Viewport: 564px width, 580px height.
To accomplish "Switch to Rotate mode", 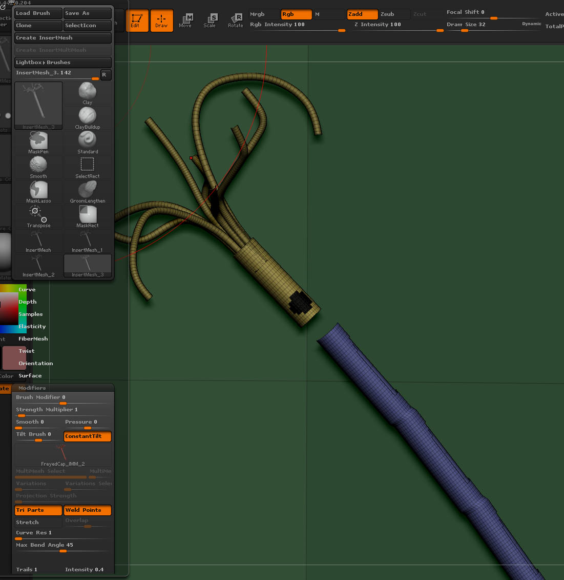I will tap(236, 21).
